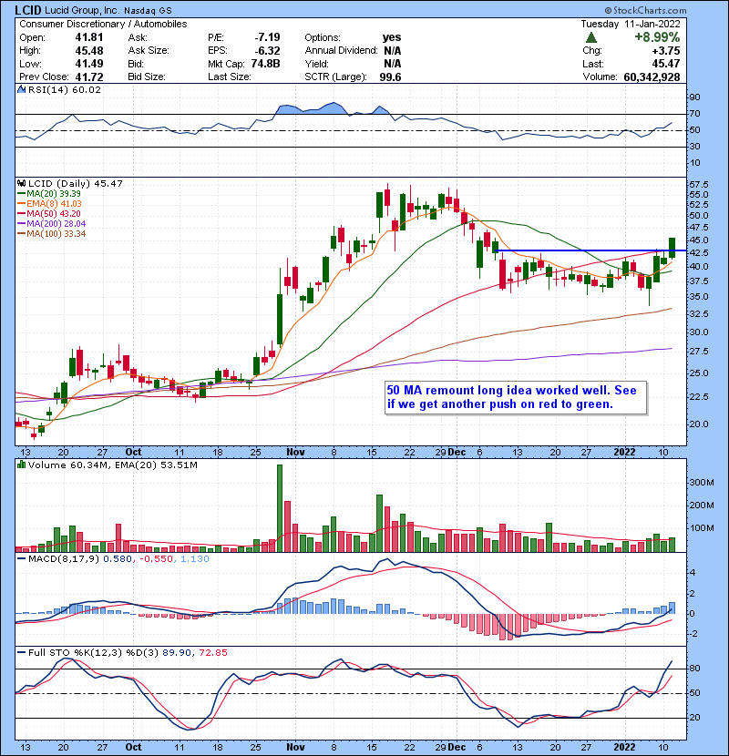Click the green up-arrow change indicator
The height and width of the screenshot is (756, 729).
coord(591,37)
